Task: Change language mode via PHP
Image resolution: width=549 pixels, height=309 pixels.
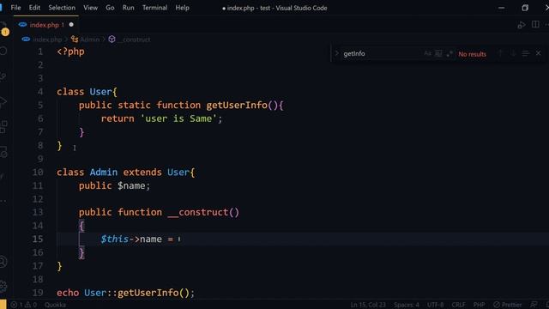Action: click(479, 305)
